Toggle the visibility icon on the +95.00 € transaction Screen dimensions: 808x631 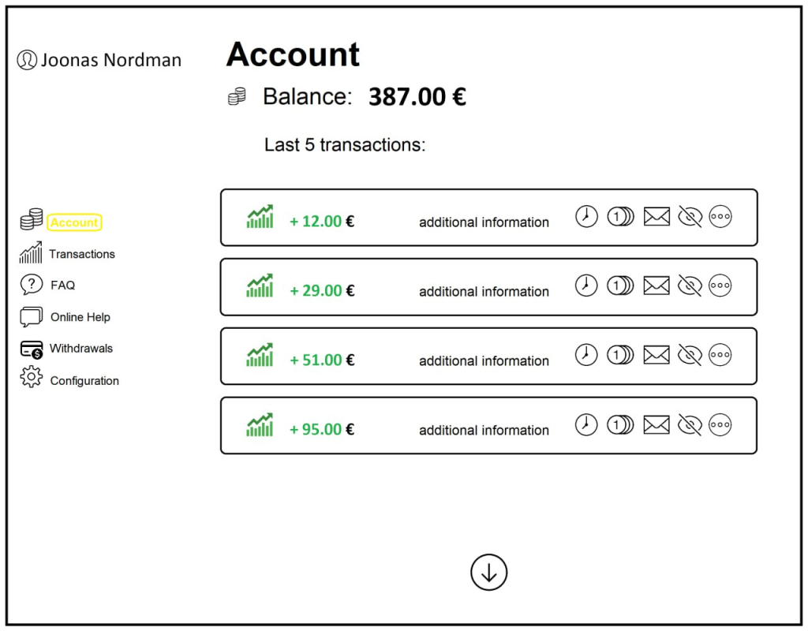[690, 425]
